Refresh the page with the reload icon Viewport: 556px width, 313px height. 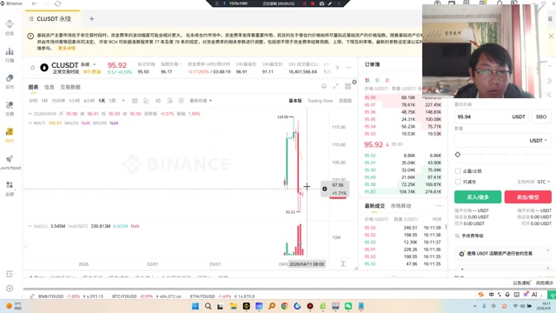57,3
